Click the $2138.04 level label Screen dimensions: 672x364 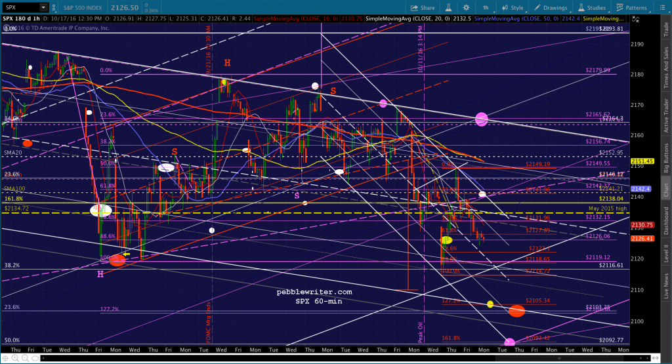tap(611, 199)
